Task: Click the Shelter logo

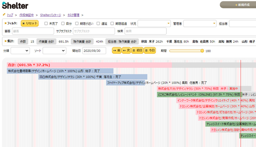Action: click(x=15, y=6)
